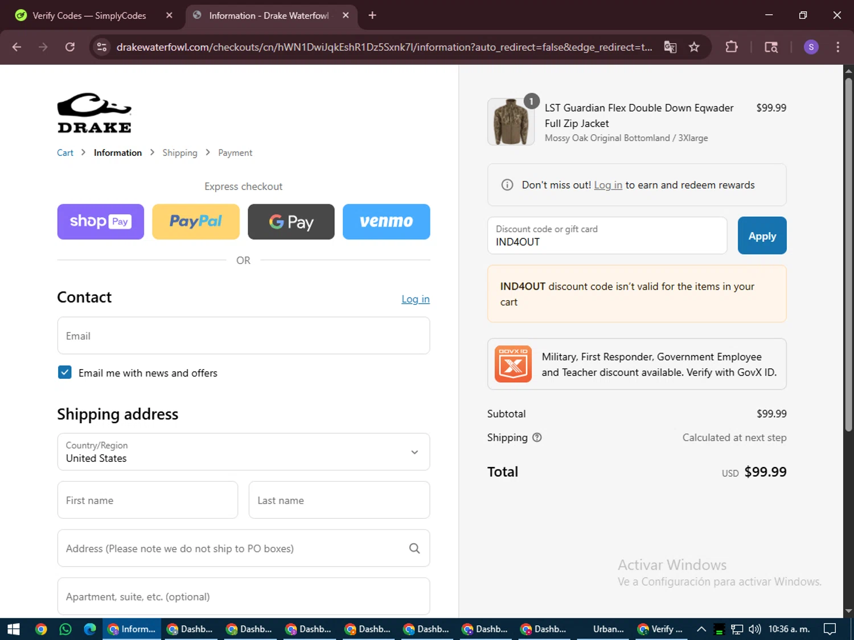The image size is (854, 640).
Task: Open browser extensions puzzle icon
Action: (732, 47)
